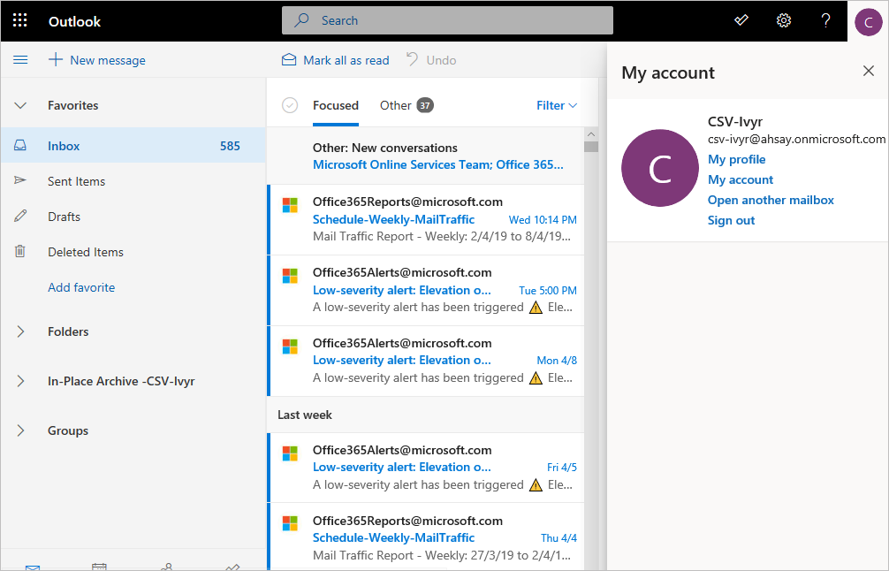
Task: Toggle the hamburger navigation pane icon
Action: (20, 60)
